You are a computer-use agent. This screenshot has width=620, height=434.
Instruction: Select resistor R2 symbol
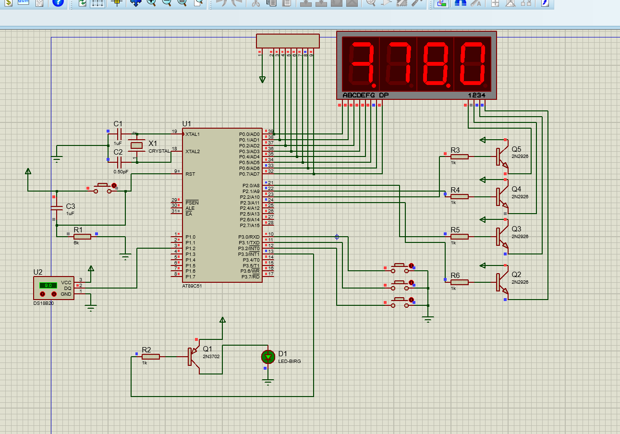(151, 357)
